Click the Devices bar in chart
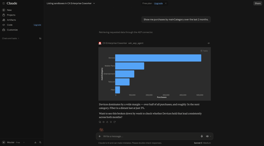264x146 pixels. [158, 58]
